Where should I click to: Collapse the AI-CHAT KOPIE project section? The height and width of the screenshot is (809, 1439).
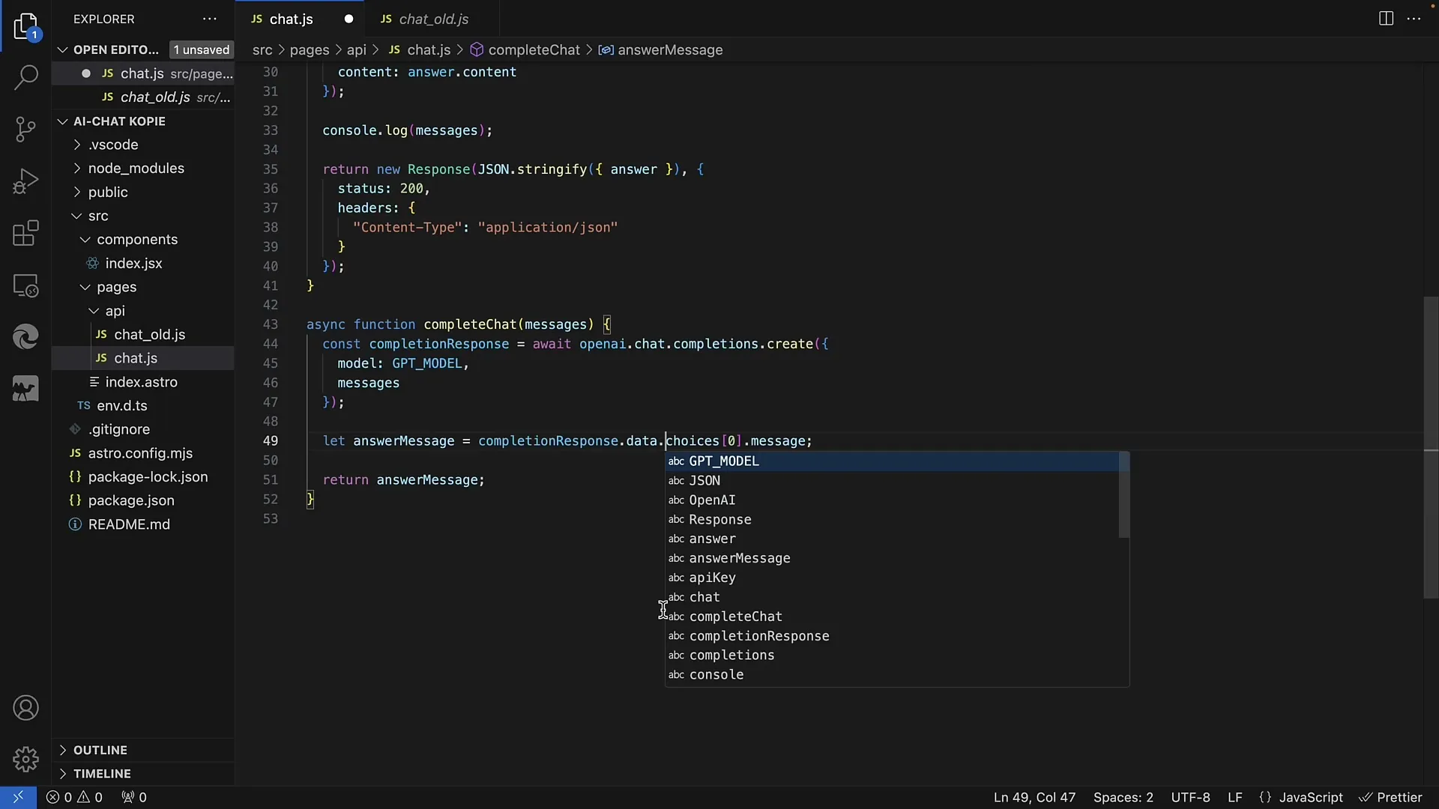tap(62, 121)
